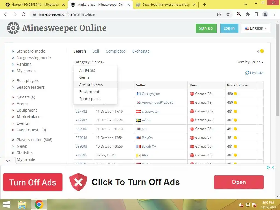Open seller PlayOn profile link
280x210 pixels.
coord(147,138)
